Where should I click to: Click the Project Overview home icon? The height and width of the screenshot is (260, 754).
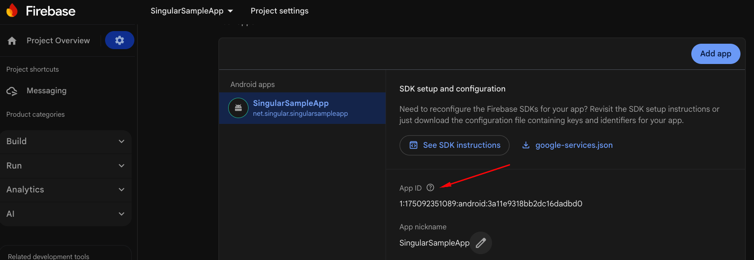pyautogui.click(x=12, y=41)
